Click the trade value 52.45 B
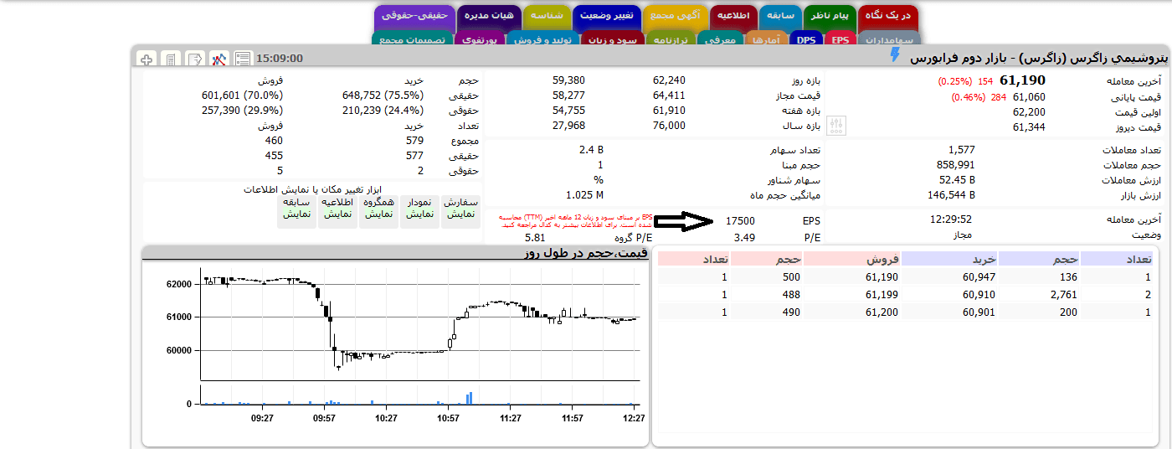Viewport: 1172px width, 449px height. [957, 180]
